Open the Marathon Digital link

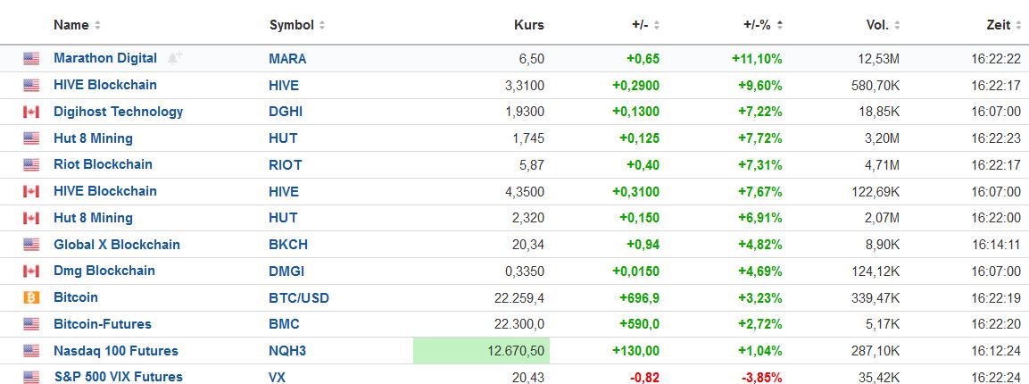pyautogui.click(x=105, y=58)
